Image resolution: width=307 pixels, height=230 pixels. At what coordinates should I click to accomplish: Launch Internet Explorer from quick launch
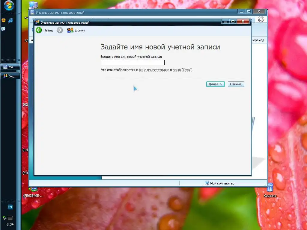coord(10,20)
